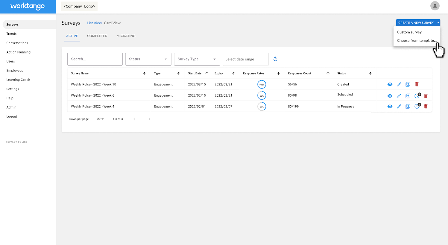The image size is (448, 245).
Task: Open schedule clock icon for Week 6 survey
Action: coord(417,96)
